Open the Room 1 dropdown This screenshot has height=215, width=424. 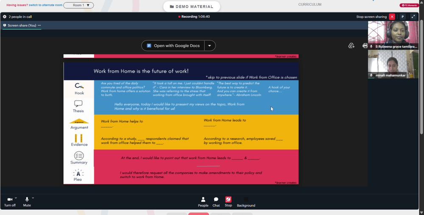[78, 5]
